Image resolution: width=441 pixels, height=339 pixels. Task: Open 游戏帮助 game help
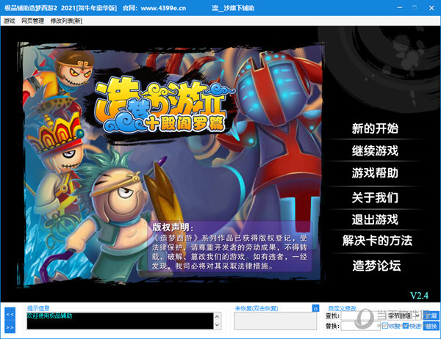(375, 172)
